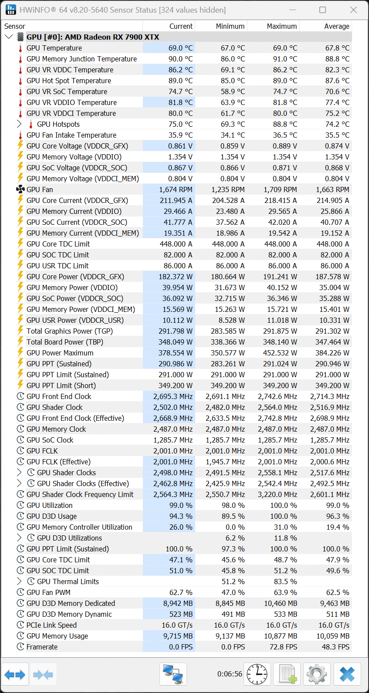The width and height of the screenshot is (369, 693).
Task: Expand the GPU Shader Clocks row
Action: pos(19,473)
